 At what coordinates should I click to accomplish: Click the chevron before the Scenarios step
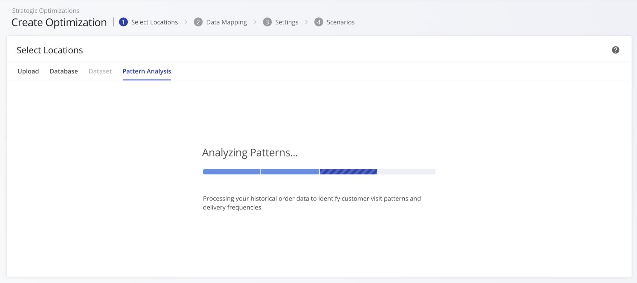(x=306, y=22)
